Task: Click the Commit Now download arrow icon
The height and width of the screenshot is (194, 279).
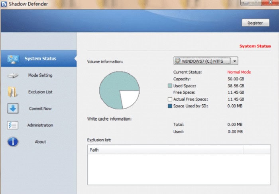Action: pyautogui.click(x=13, y=108)
